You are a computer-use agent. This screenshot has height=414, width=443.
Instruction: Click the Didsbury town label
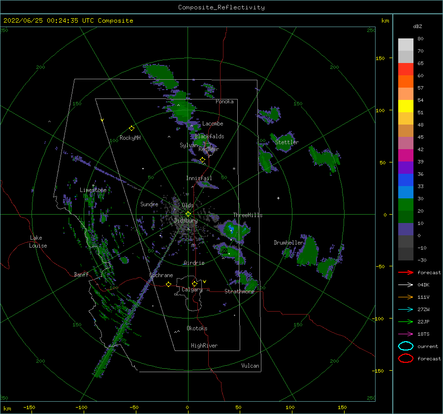(x=186, y=221)
